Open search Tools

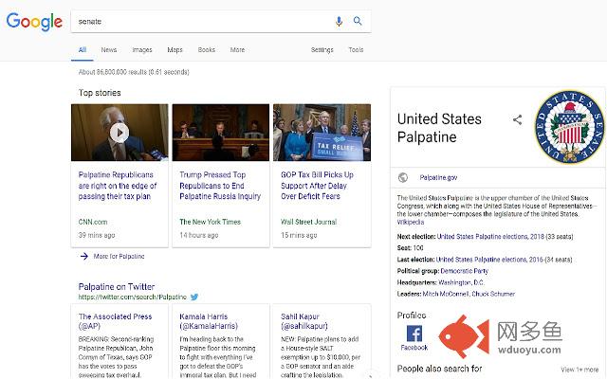(x=356, y=50)
